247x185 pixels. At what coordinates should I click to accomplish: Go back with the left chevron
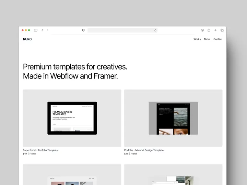point(43,30)
